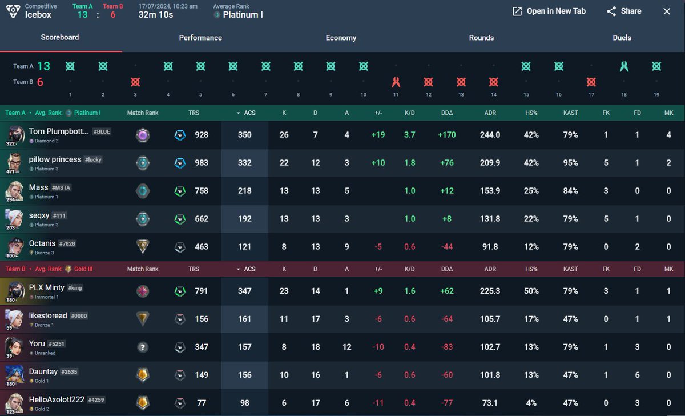Click seqxy agent avatar
685x416 pixels.
click(x=15, y=219)
